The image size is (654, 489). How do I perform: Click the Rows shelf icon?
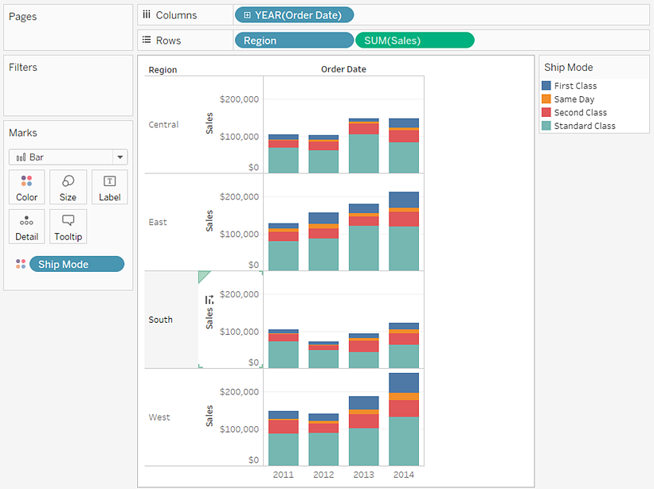click(147, 40)
